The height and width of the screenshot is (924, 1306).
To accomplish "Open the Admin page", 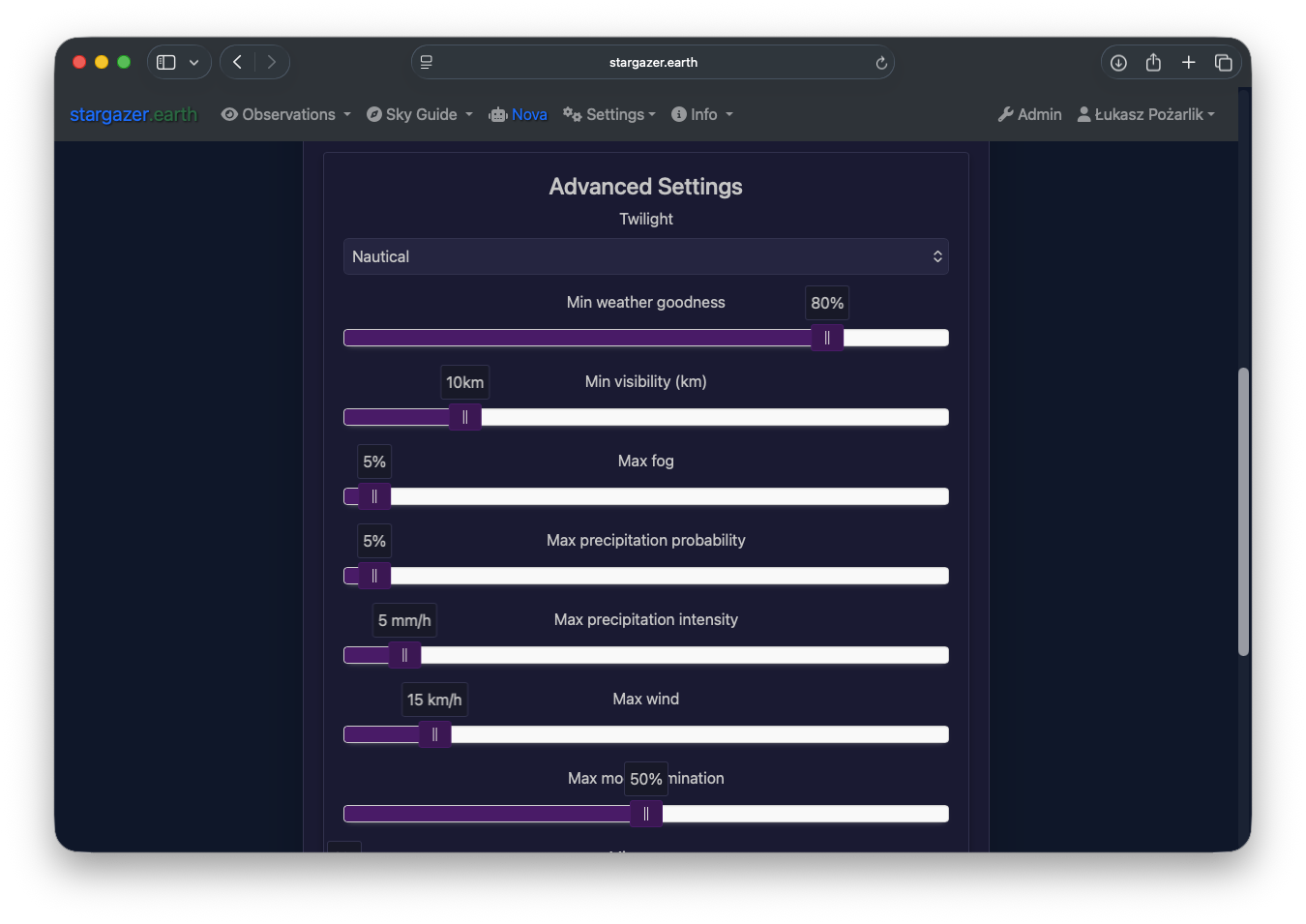I will (x=1030, y=114).
